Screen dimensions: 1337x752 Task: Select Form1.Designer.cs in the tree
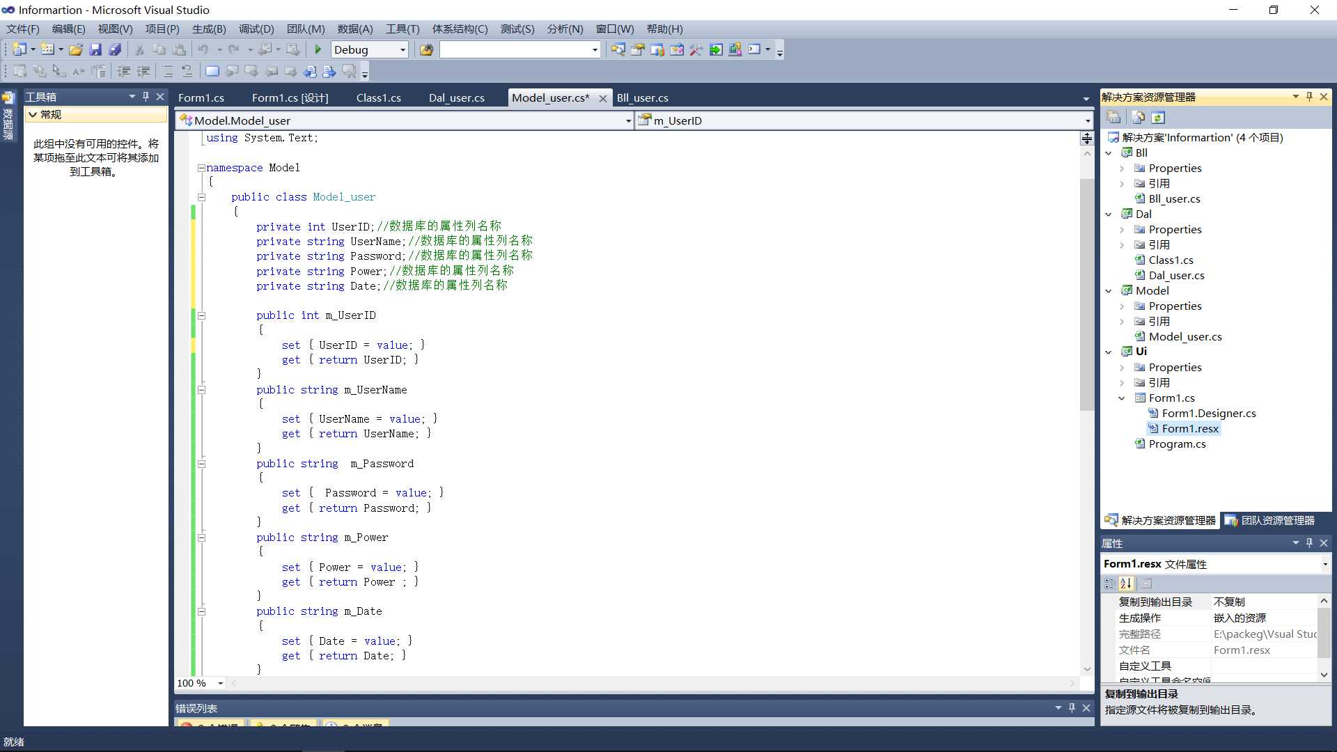(1209, 414)
